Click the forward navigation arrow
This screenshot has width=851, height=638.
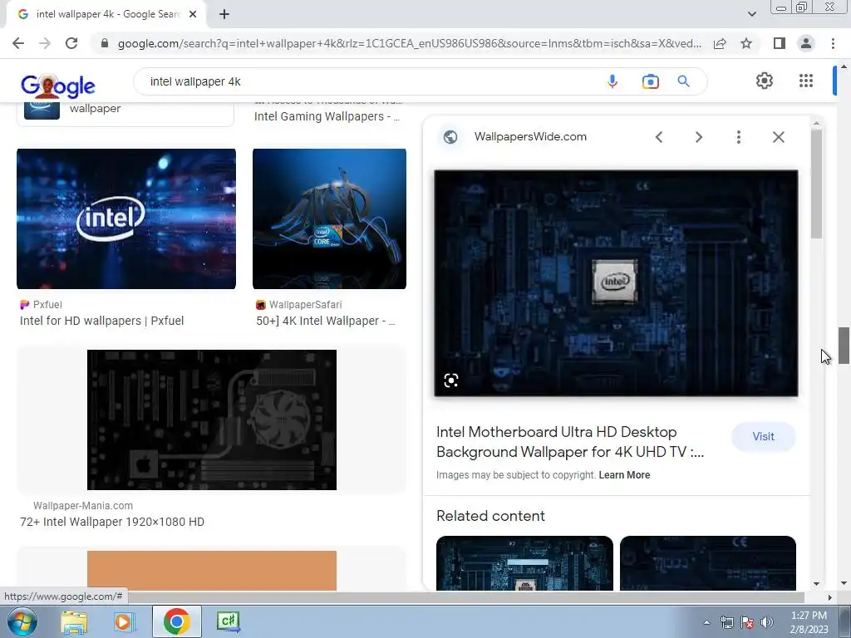pos(45,43)
